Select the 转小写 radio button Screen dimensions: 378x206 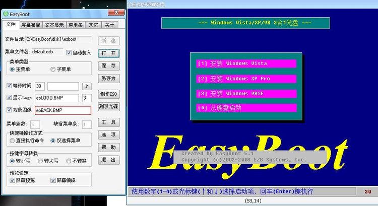[12, 161]
